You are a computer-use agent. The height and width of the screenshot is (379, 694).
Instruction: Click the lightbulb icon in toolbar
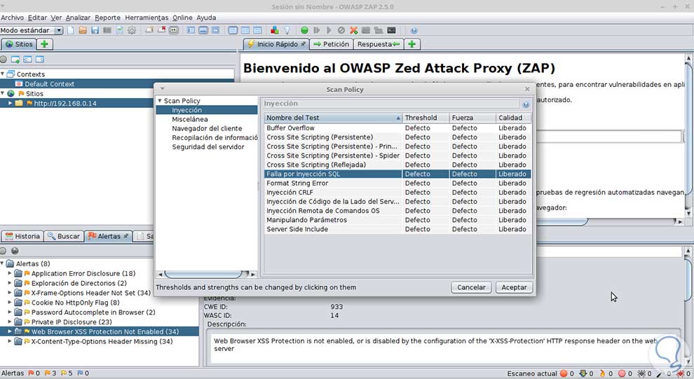[287, 30]
